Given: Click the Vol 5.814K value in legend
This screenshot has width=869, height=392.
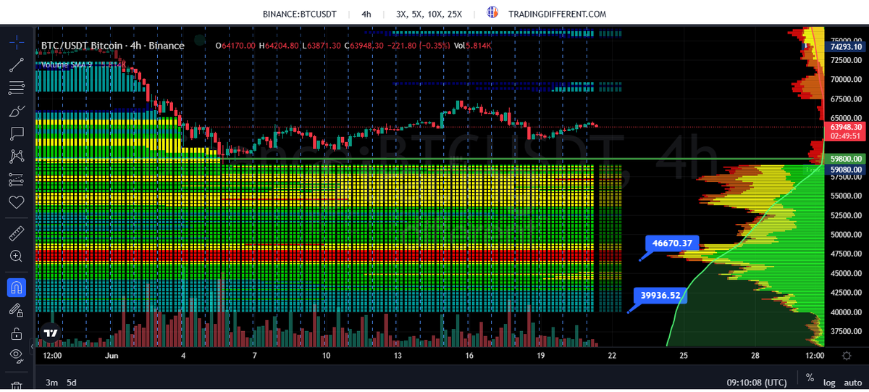Looking at the screenshot, I should 472,46.
